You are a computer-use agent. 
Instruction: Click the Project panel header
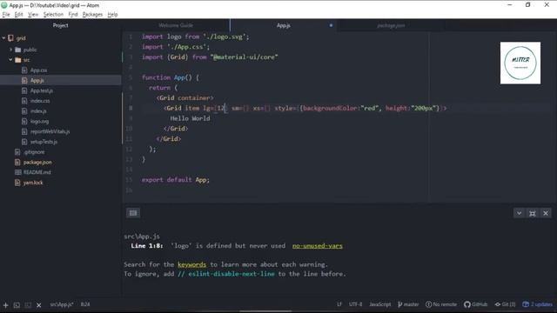tap(60, 25)
